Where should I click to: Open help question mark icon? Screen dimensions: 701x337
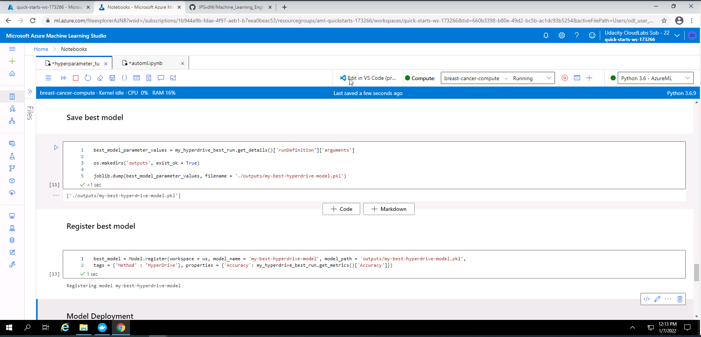click(577, 35)
